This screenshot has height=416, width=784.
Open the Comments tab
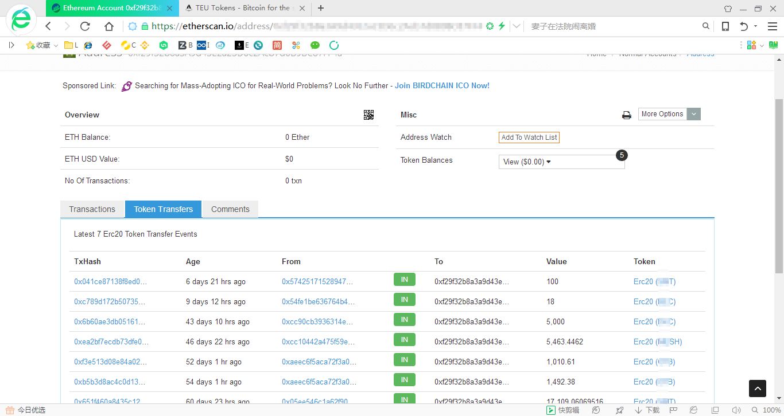point(230,209)
